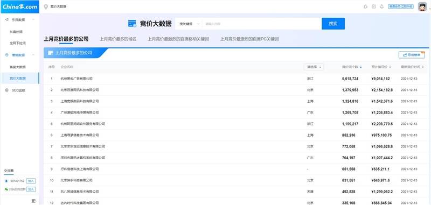Collapse the 引流数据 sidebar group chevron

(x=33, y=19)
